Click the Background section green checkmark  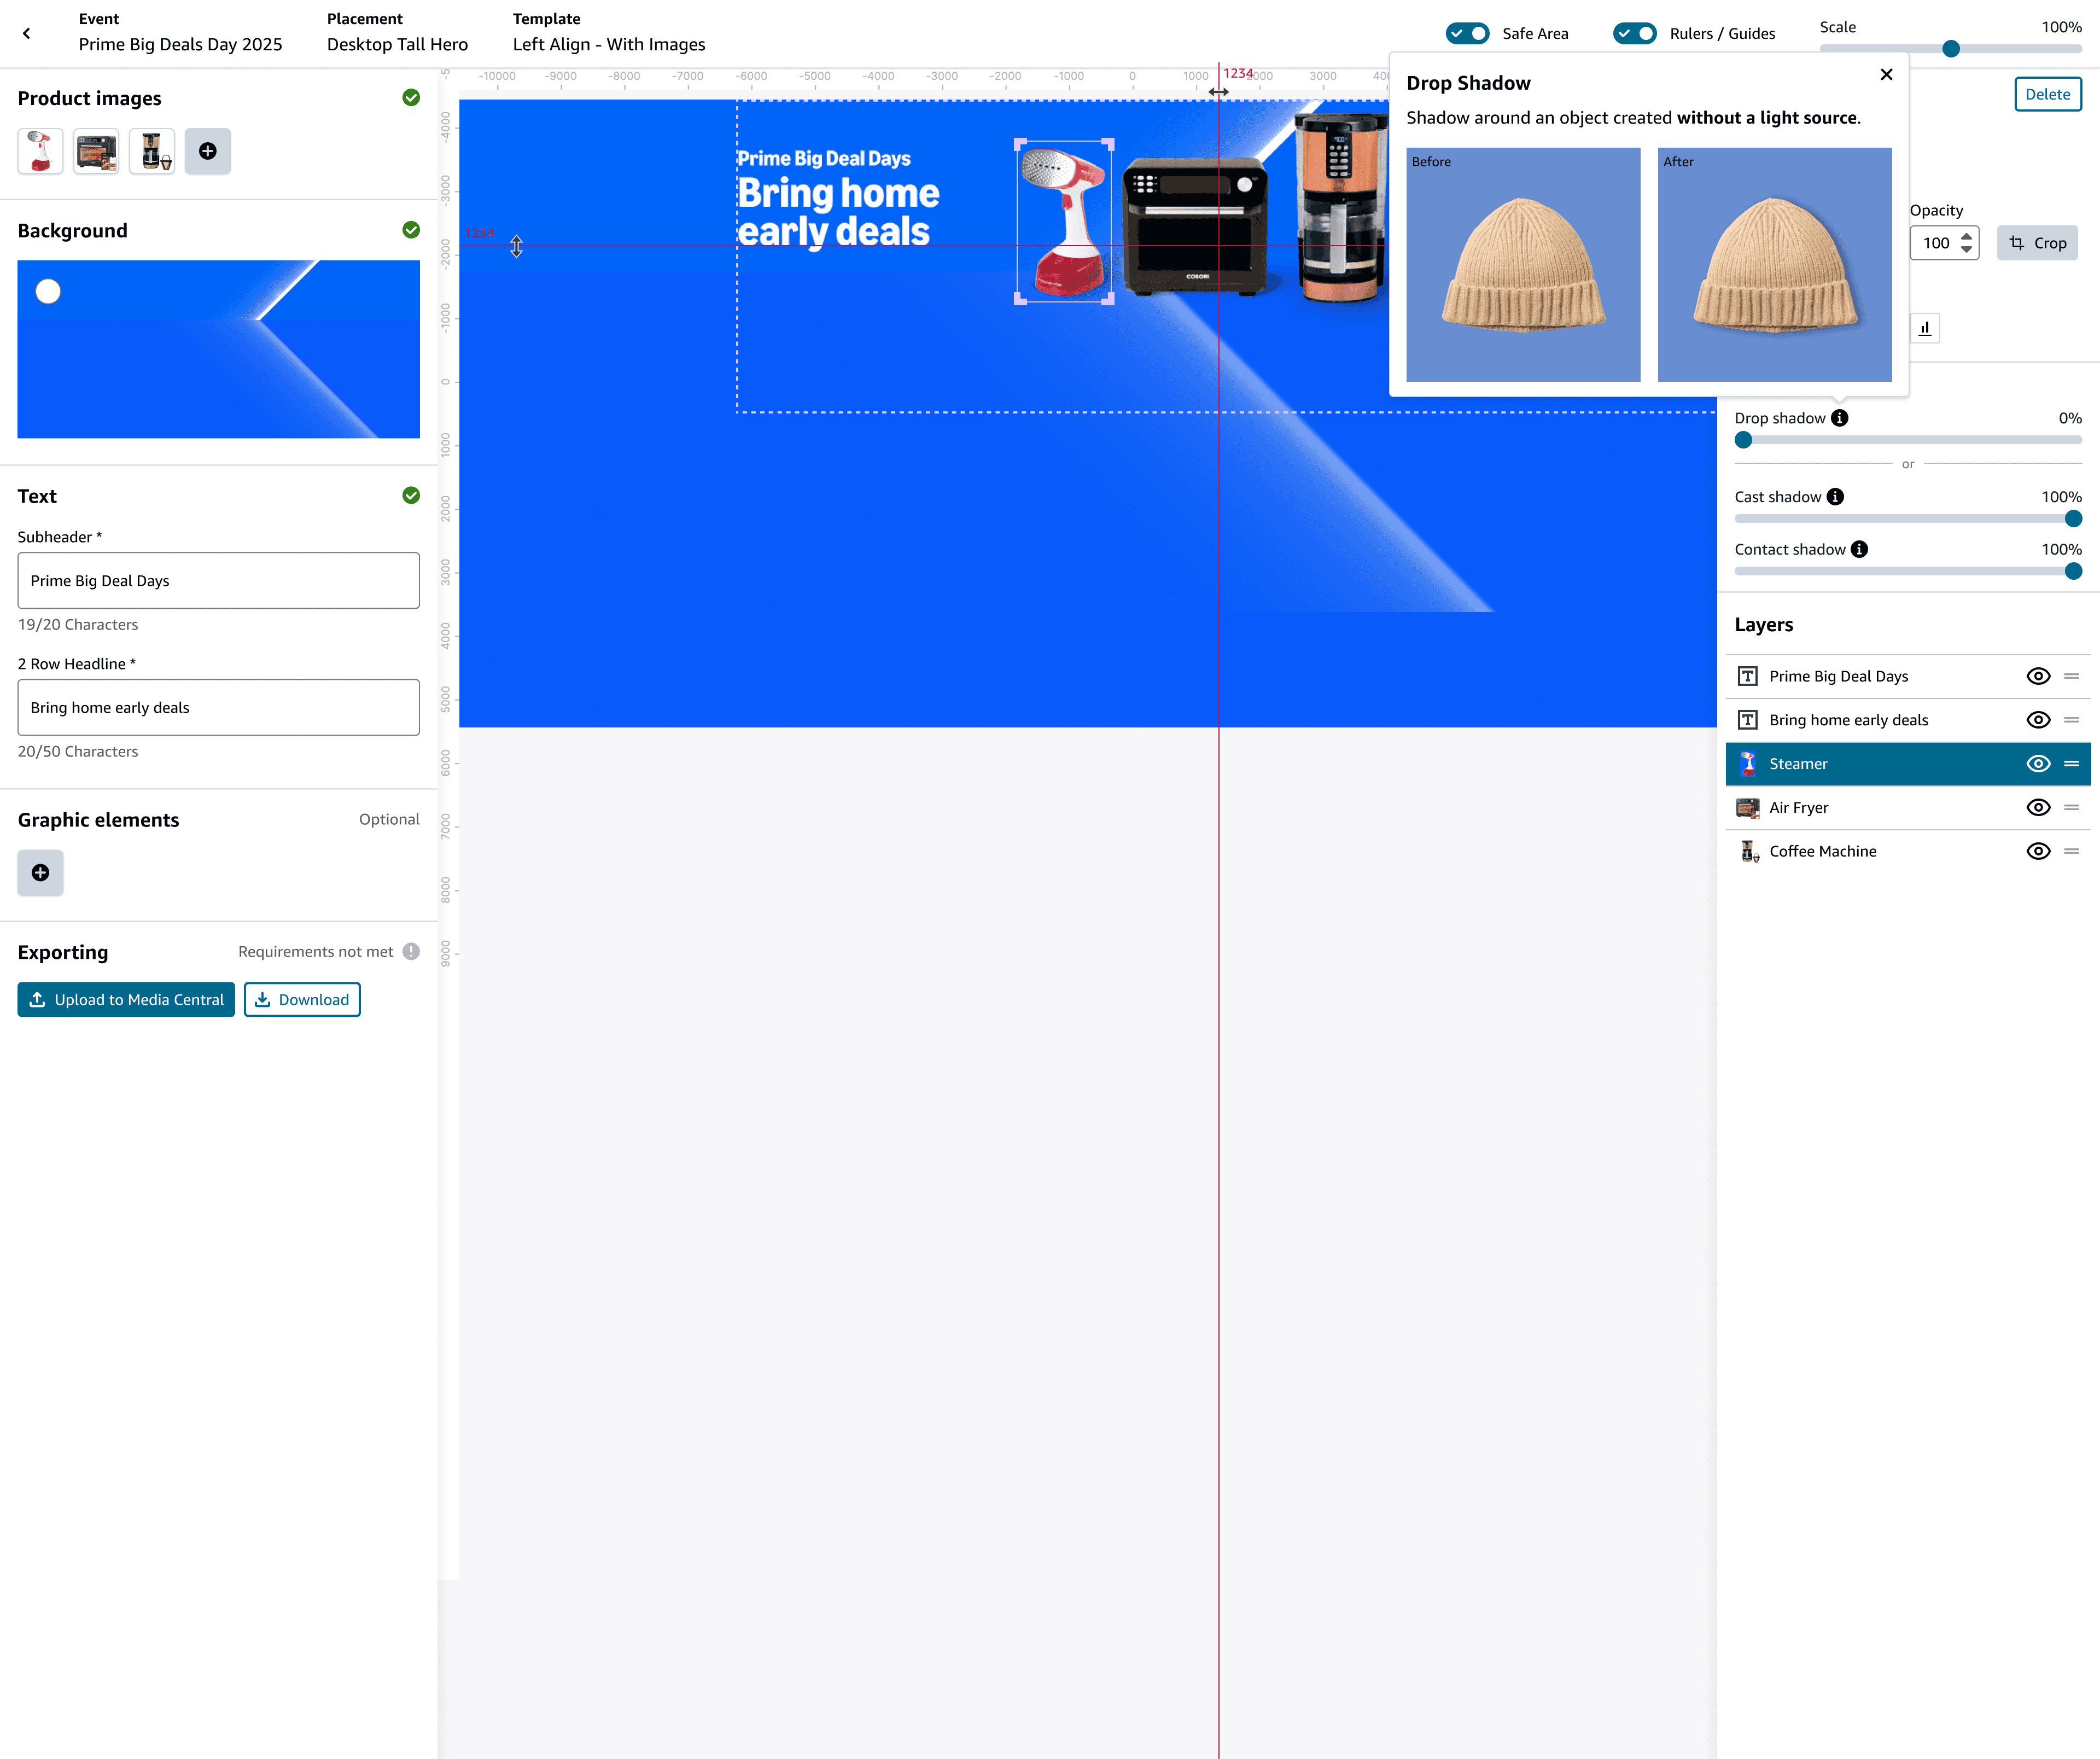(411, 230)
